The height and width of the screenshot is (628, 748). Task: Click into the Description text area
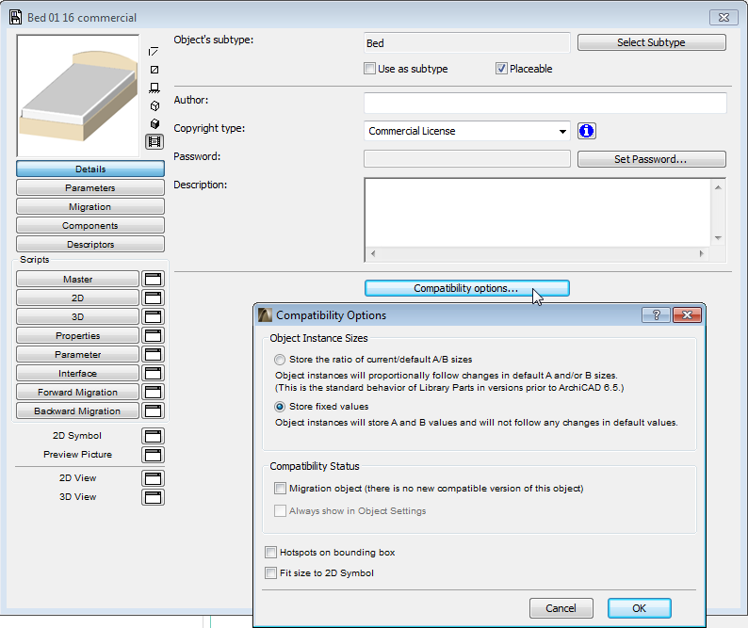(538, 213)
